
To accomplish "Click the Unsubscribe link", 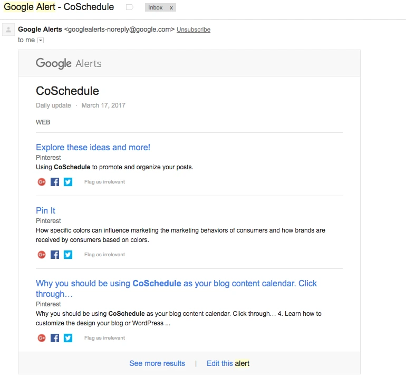I will pos(194,30).
